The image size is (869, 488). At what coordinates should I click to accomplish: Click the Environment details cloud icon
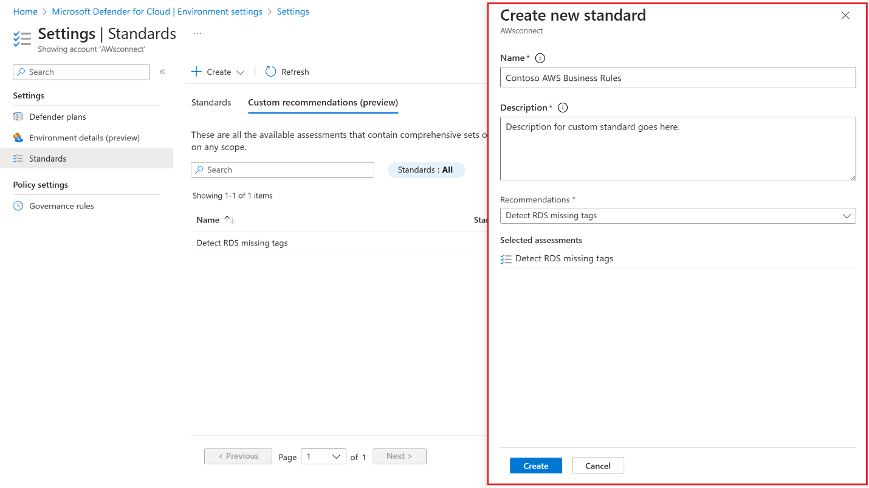coord(18,138)
